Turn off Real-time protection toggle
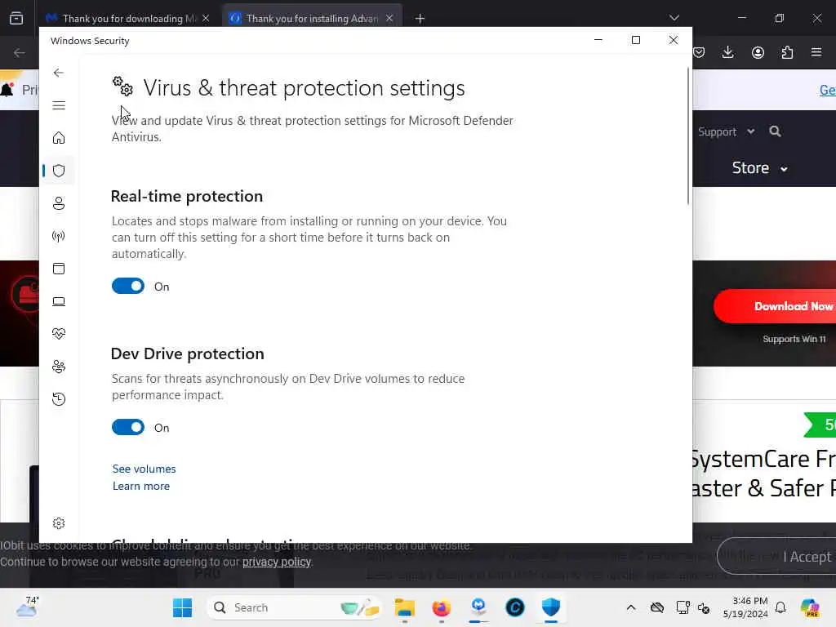This screenshot has height=627, width=836. pos(128,287)
